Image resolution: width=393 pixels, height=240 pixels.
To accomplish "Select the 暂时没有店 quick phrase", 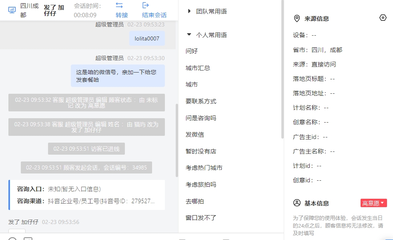I will 201,151.
